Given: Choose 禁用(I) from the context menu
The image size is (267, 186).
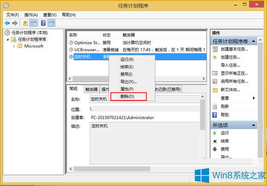Looking at the screenshot, I should point(132,74).
